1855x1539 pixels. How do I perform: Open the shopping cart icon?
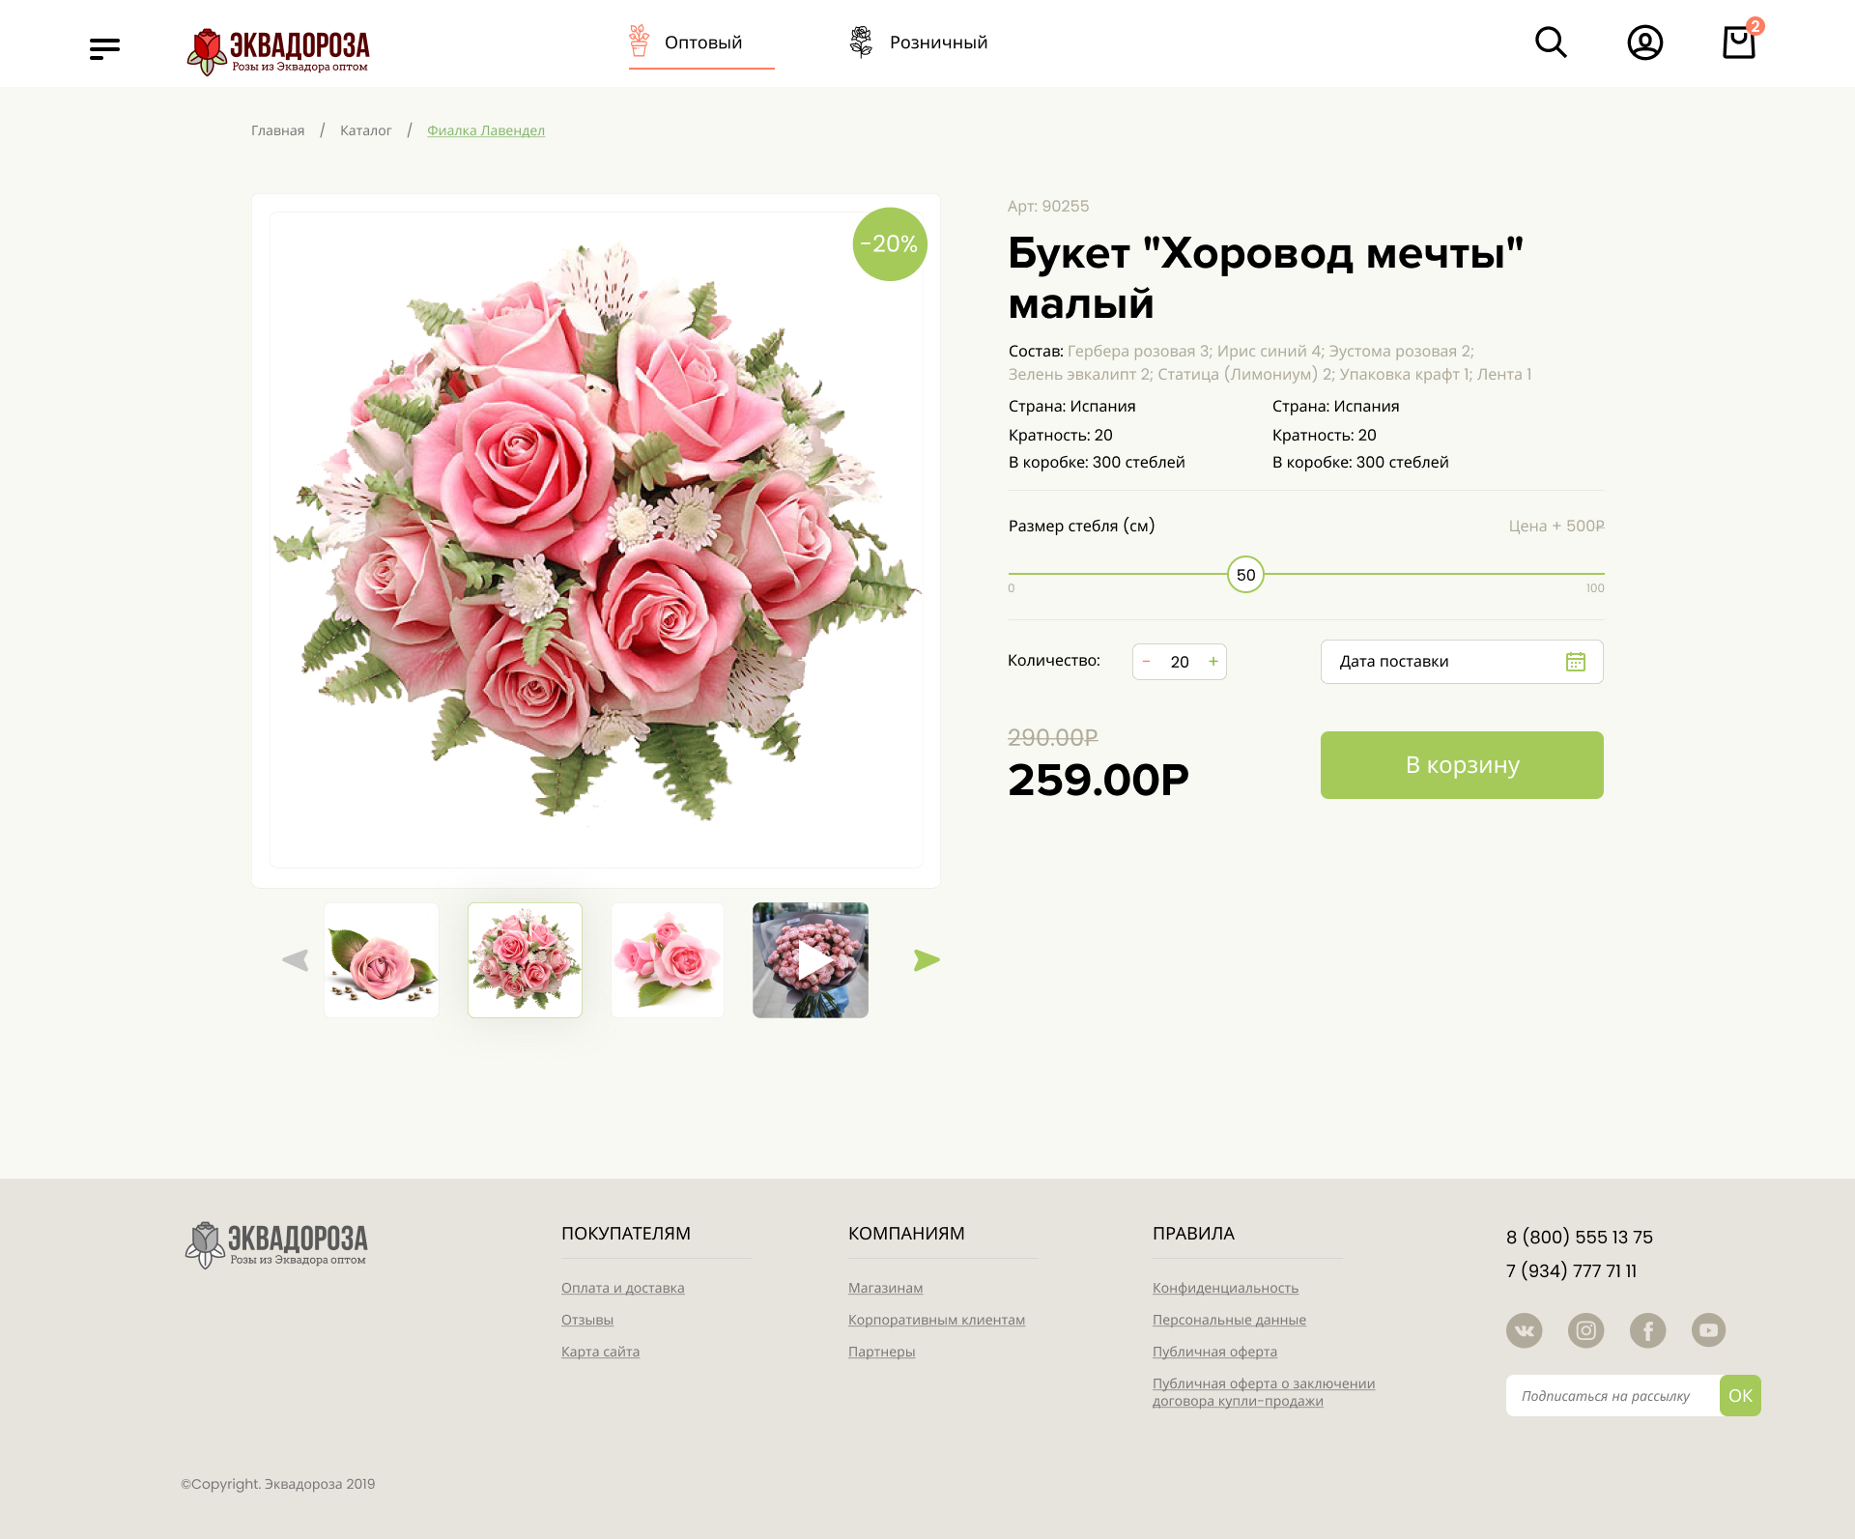click(1739, 43)
